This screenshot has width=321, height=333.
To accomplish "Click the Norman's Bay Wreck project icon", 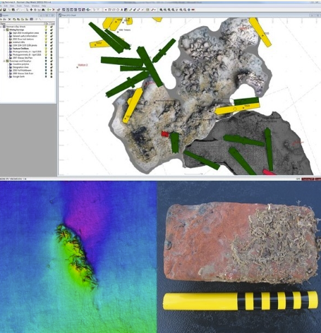I will [4, 27].
